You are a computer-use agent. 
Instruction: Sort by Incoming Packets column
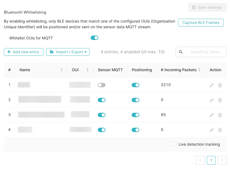[x=199, y=70]
